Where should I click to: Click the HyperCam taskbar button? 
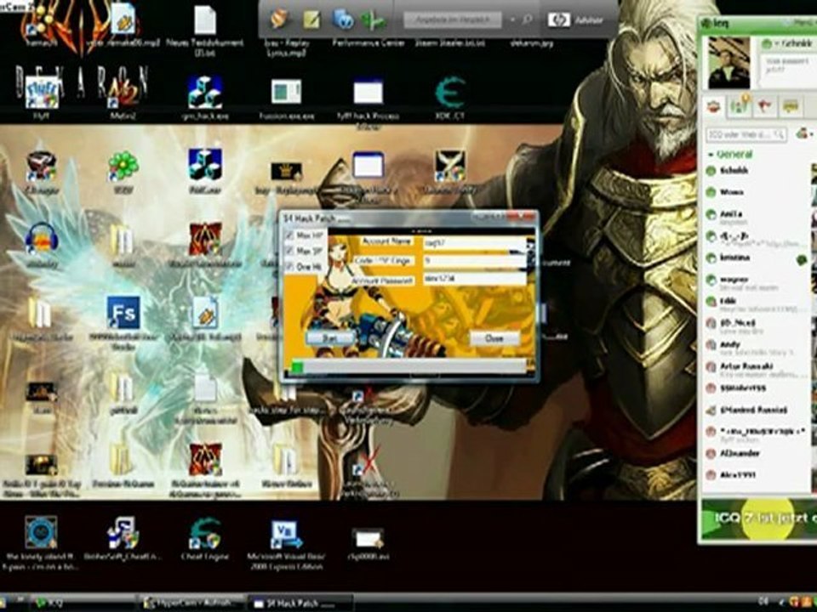point(190,603)
